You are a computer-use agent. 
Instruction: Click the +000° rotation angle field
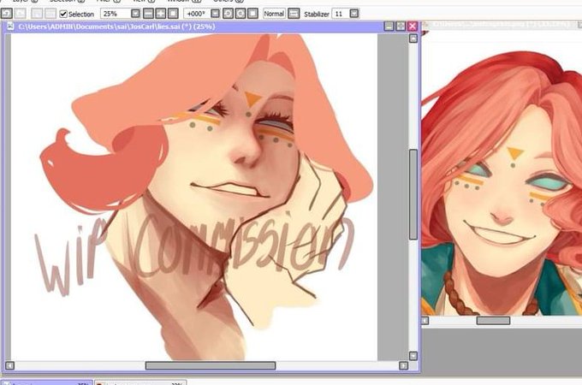click(x=197, y=14)
